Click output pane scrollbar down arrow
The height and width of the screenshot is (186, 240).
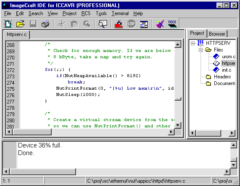(x=234, y=165)
